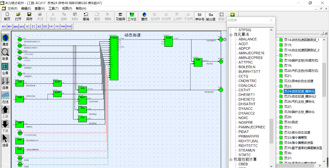Select the 漫游 (Pan) globe tool
Image resolution: width=329 pixels, height=168 pixels.
pos(5,40)
